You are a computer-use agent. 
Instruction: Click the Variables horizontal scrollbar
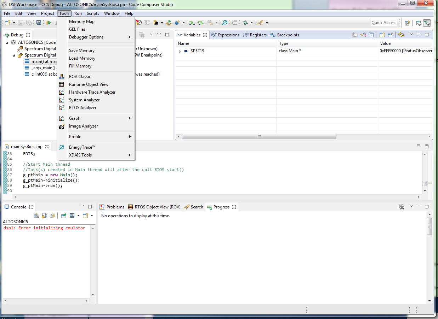(259, 136)
